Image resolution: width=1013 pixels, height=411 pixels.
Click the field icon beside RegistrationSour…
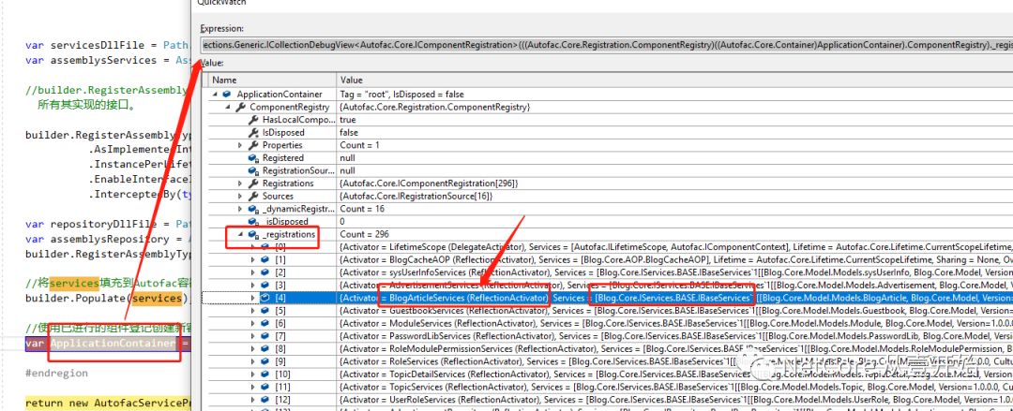coord(253,171)
